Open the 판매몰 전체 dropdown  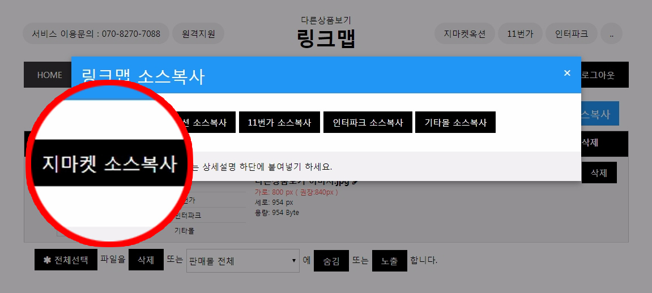tap(243, 261)
